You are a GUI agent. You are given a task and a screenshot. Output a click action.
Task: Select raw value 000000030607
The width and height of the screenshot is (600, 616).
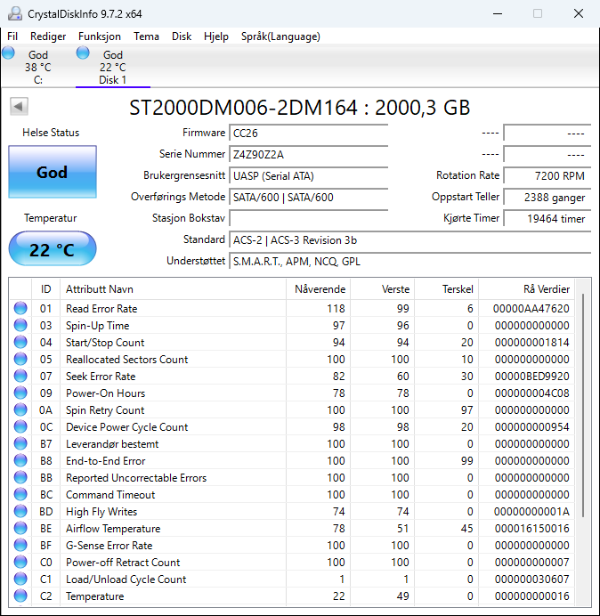coord(531,580)
